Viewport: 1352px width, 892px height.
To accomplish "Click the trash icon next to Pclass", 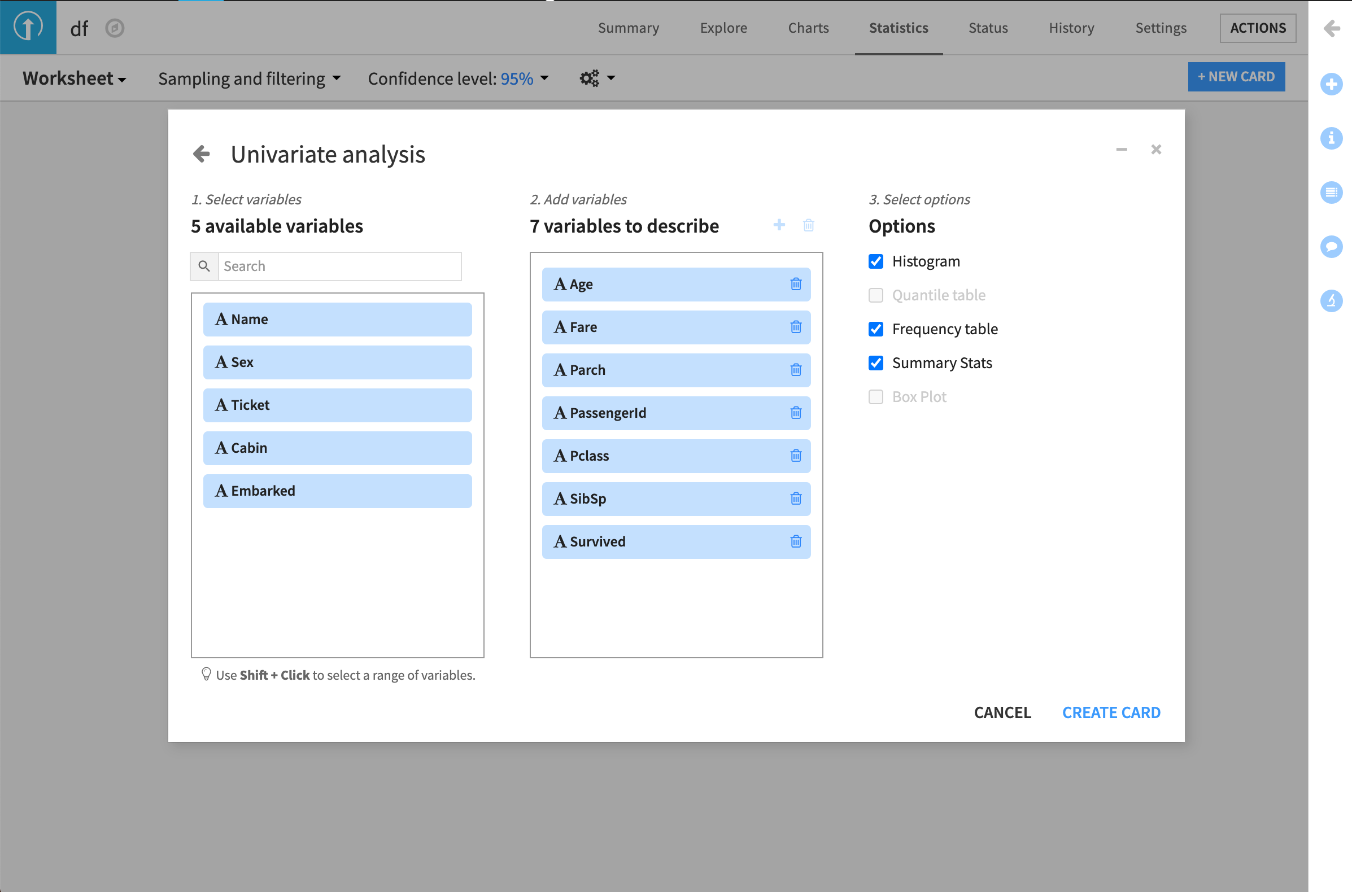I will coord(796,456).
